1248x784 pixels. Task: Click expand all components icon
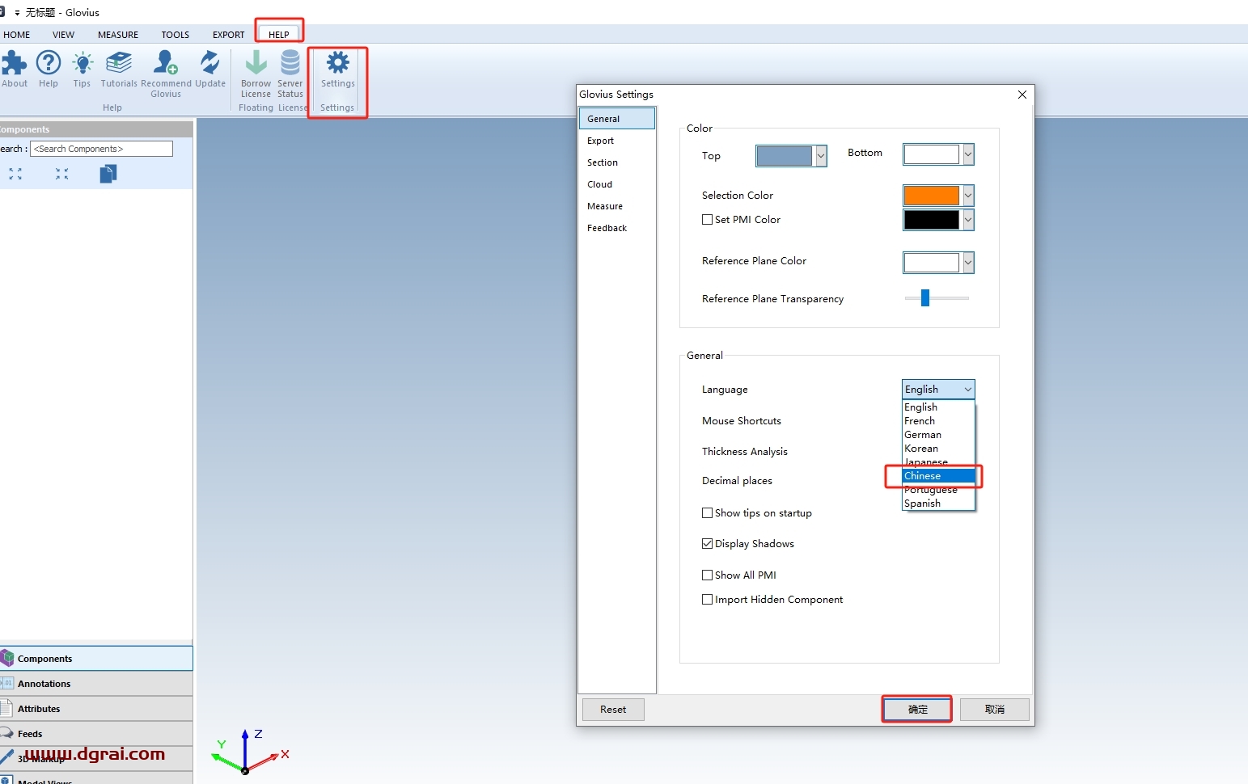(x=15, y=174)
